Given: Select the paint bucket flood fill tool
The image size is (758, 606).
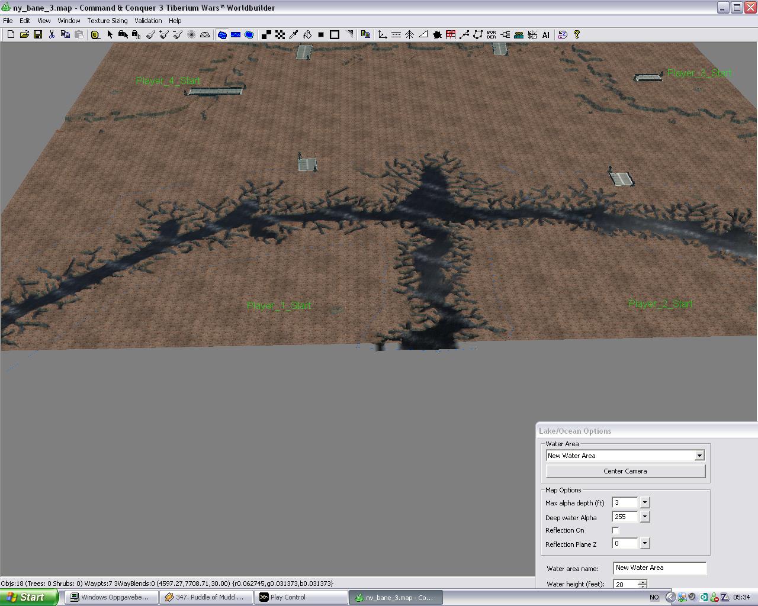Looking at the screenshot, I should (307, 35).
